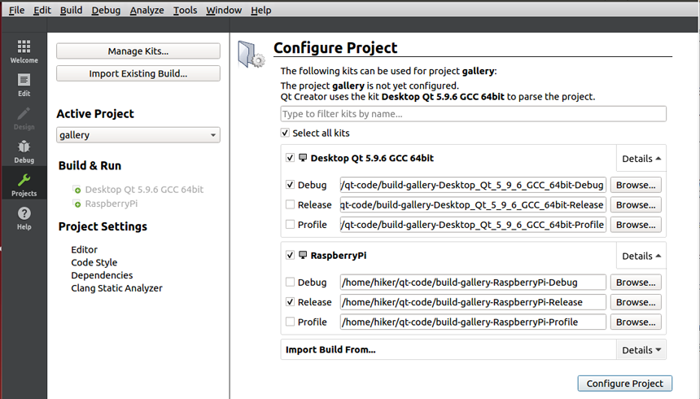Browse for RaspberryPi Debug build directory
The width and height of the screenshot is (700, 399).
pos(636,283)
